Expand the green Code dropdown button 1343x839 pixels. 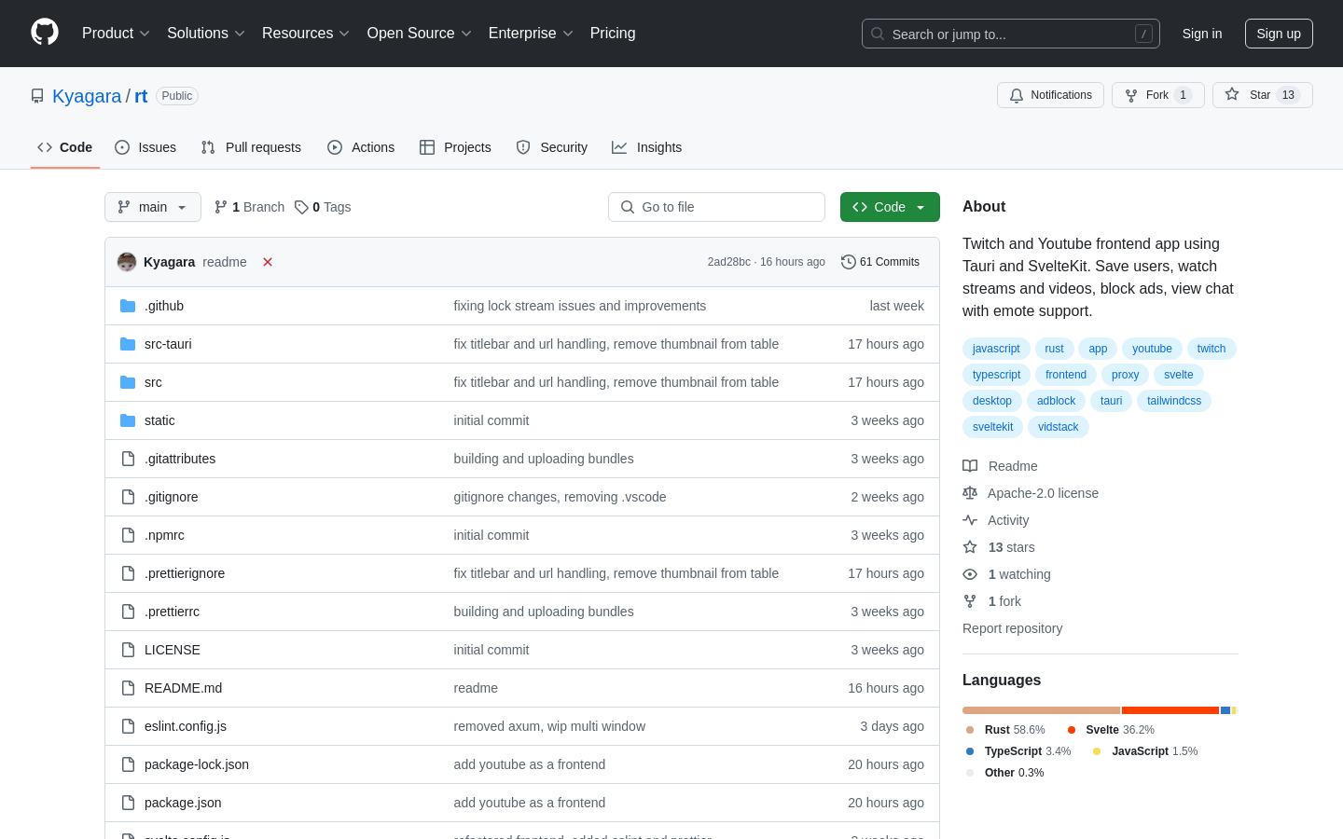890,207
